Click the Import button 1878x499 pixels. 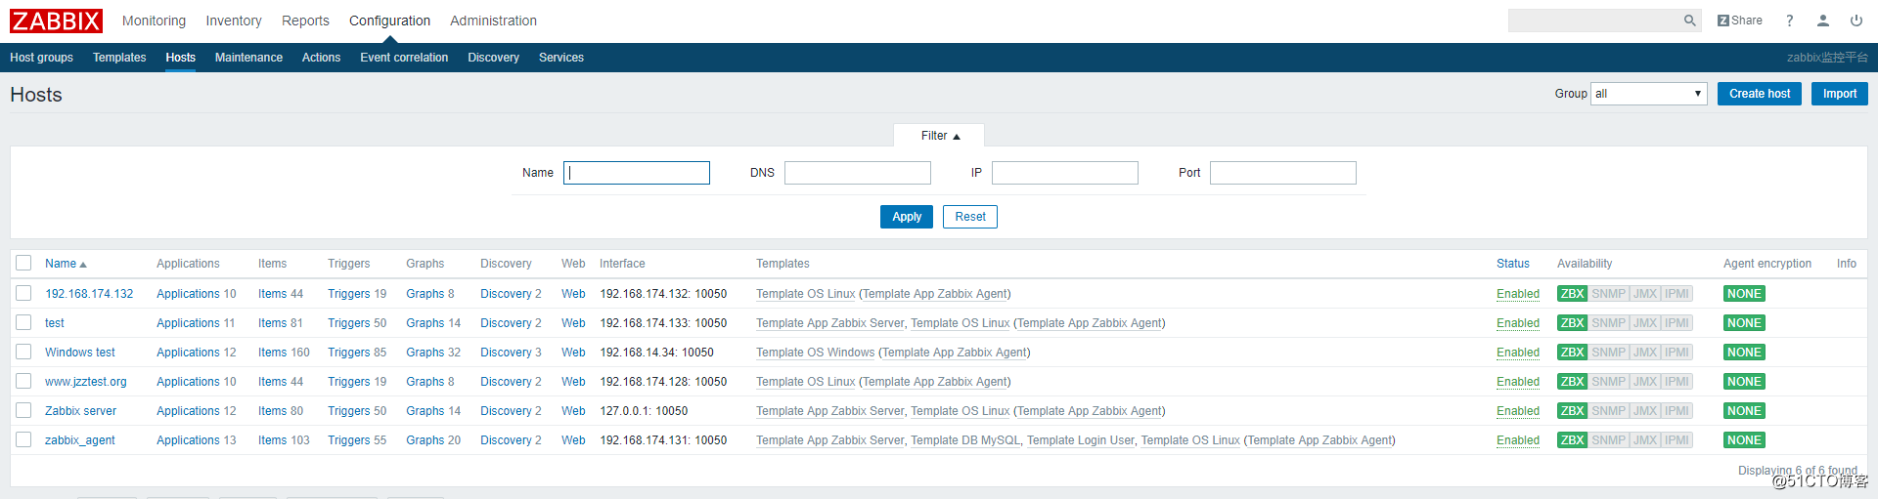click(x=1840, y=94)
